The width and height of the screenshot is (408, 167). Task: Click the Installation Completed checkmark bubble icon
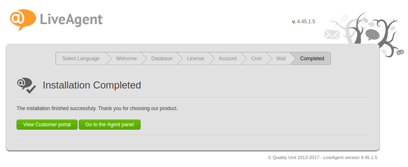(26, 85)
